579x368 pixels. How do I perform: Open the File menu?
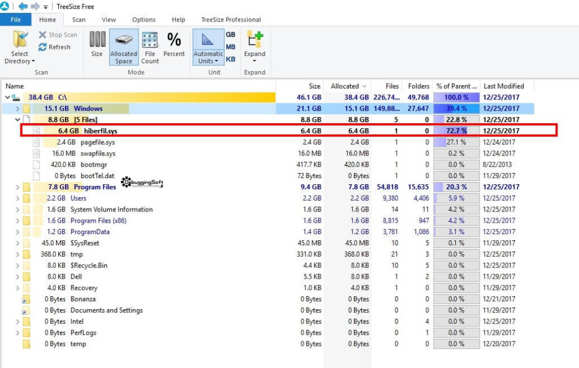pos(15,20)
